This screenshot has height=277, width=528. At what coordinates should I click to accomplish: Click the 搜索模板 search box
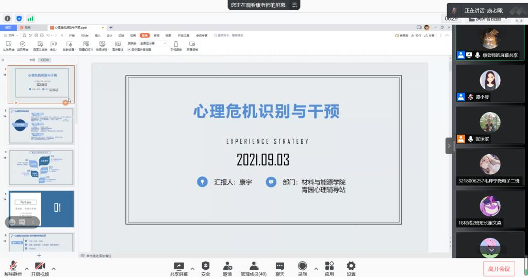click(228, 35)
